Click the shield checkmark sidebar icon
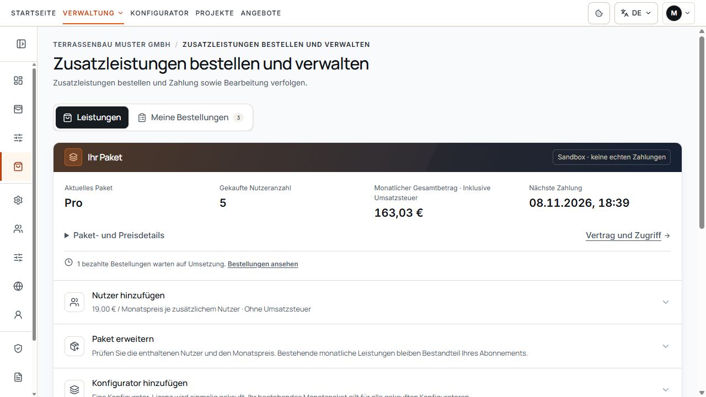The height and width of the screenshot is (397, 706). click(x=18, y=348)
